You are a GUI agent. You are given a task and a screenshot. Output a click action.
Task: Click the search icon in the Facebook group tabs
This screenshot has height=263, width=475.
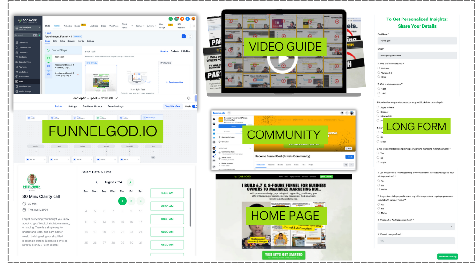(x=346, y=165)
